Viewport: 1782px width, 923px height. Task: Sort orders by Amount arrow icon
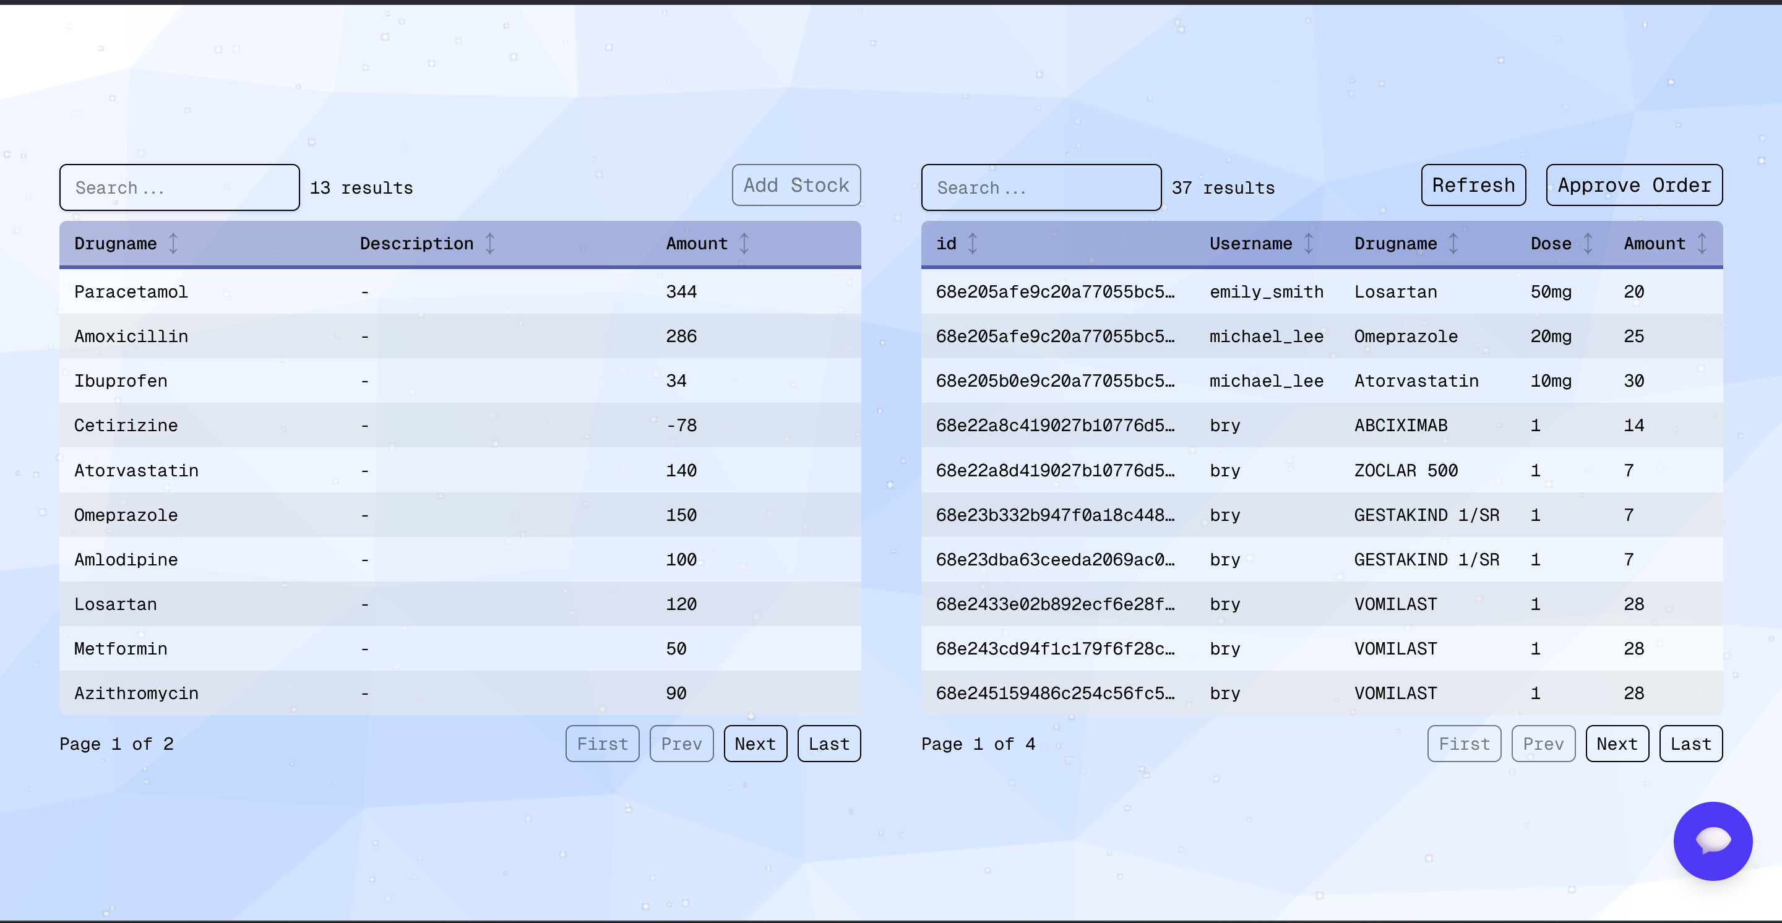tap(1702, 243)
